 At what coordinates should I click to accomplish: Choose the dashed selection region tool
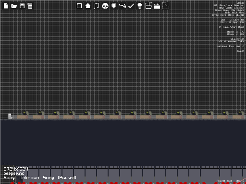pyautogui.click(x=166, y=6)
